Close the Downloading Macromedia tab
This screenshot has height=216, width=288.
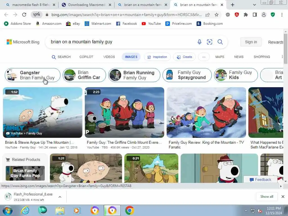[110, 5]
